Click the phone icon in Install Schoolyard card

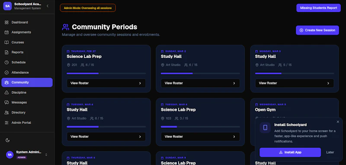tap(265, 127)
